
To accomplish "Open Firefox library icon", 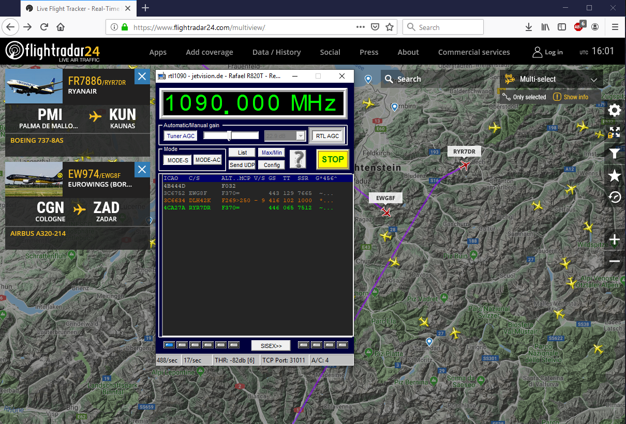I will (x=545, y=27).
